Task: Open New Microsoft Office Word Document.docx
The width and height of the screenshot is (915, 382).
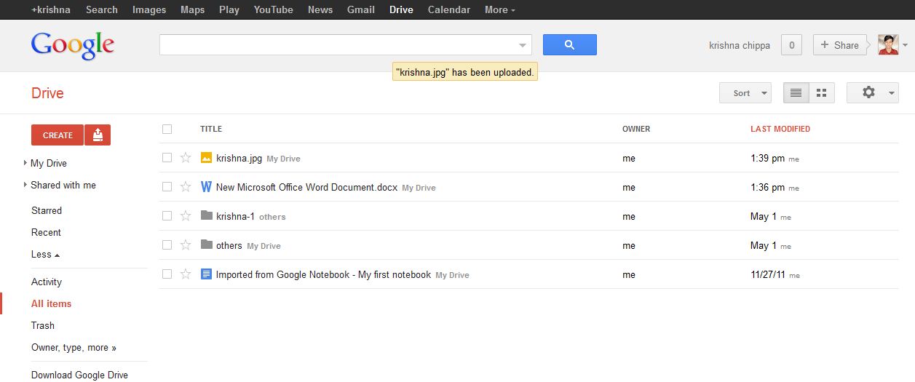Action: pos(306,187)
